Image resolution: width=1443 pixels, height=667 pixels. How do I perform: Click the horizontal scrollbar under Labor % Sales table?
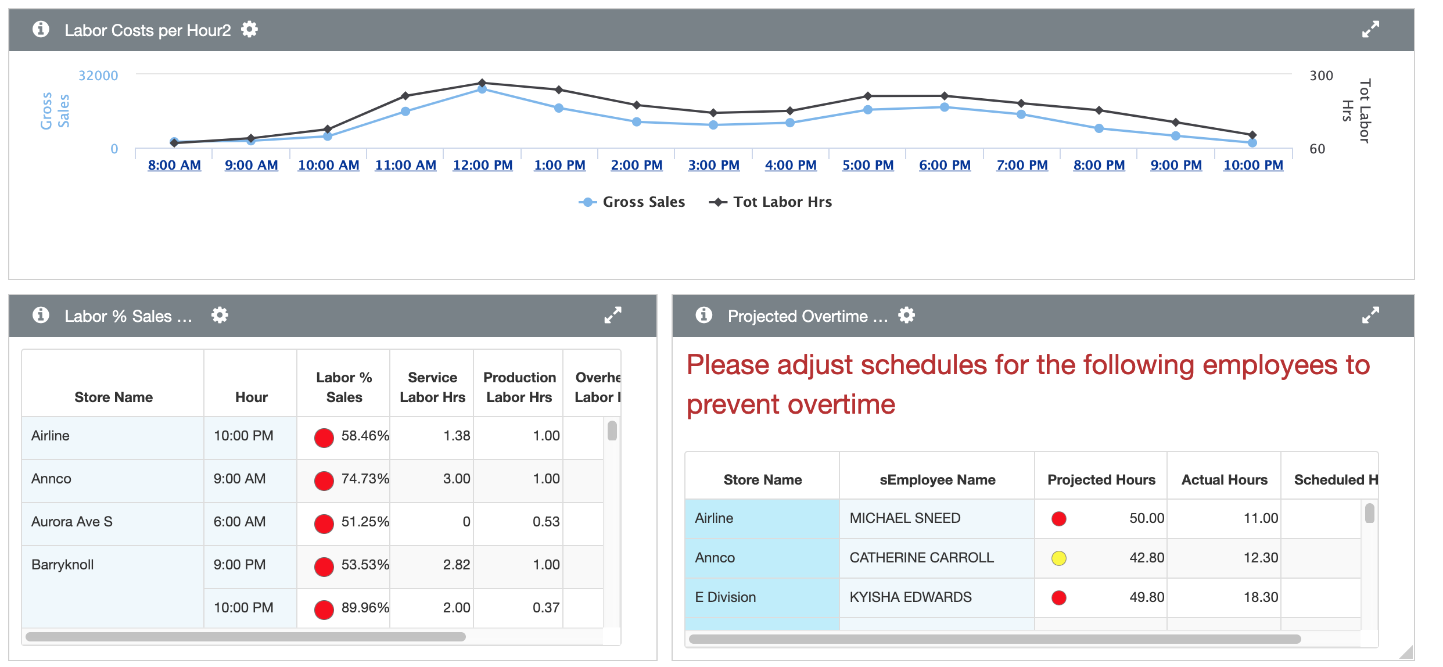[x=250, y=637]
